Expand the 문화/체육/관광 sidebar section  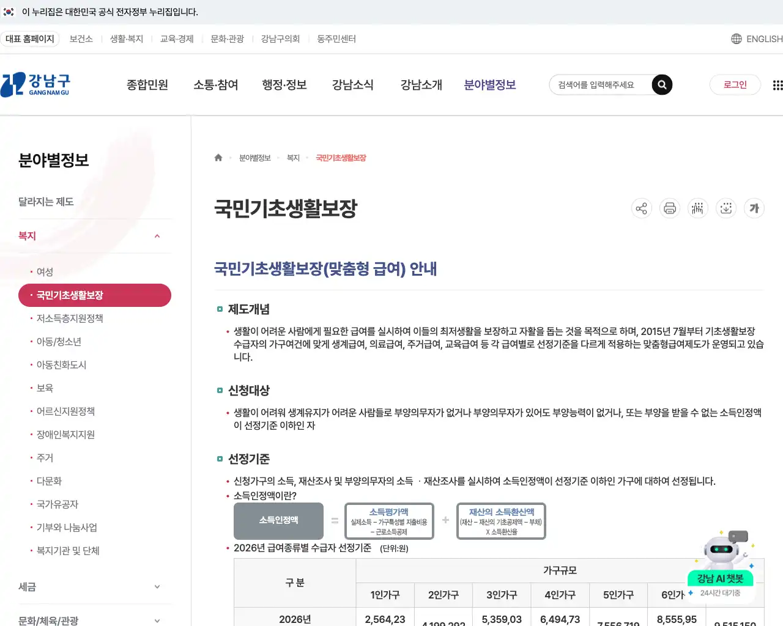pyautogui.click(x=157, y=620)
